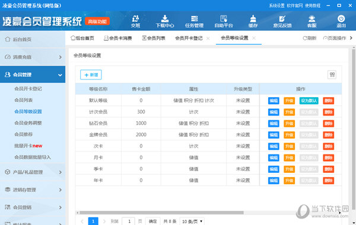
Task: Switch to the 会员列表 tab
Action: click(x=154, y=38)
